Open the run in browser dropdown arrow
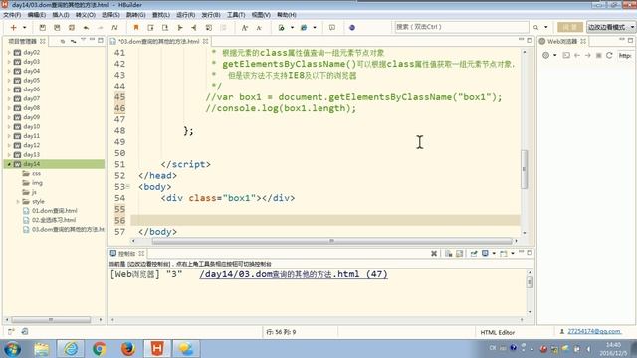Viewport: 637px width, 358px height. [292, 27]
